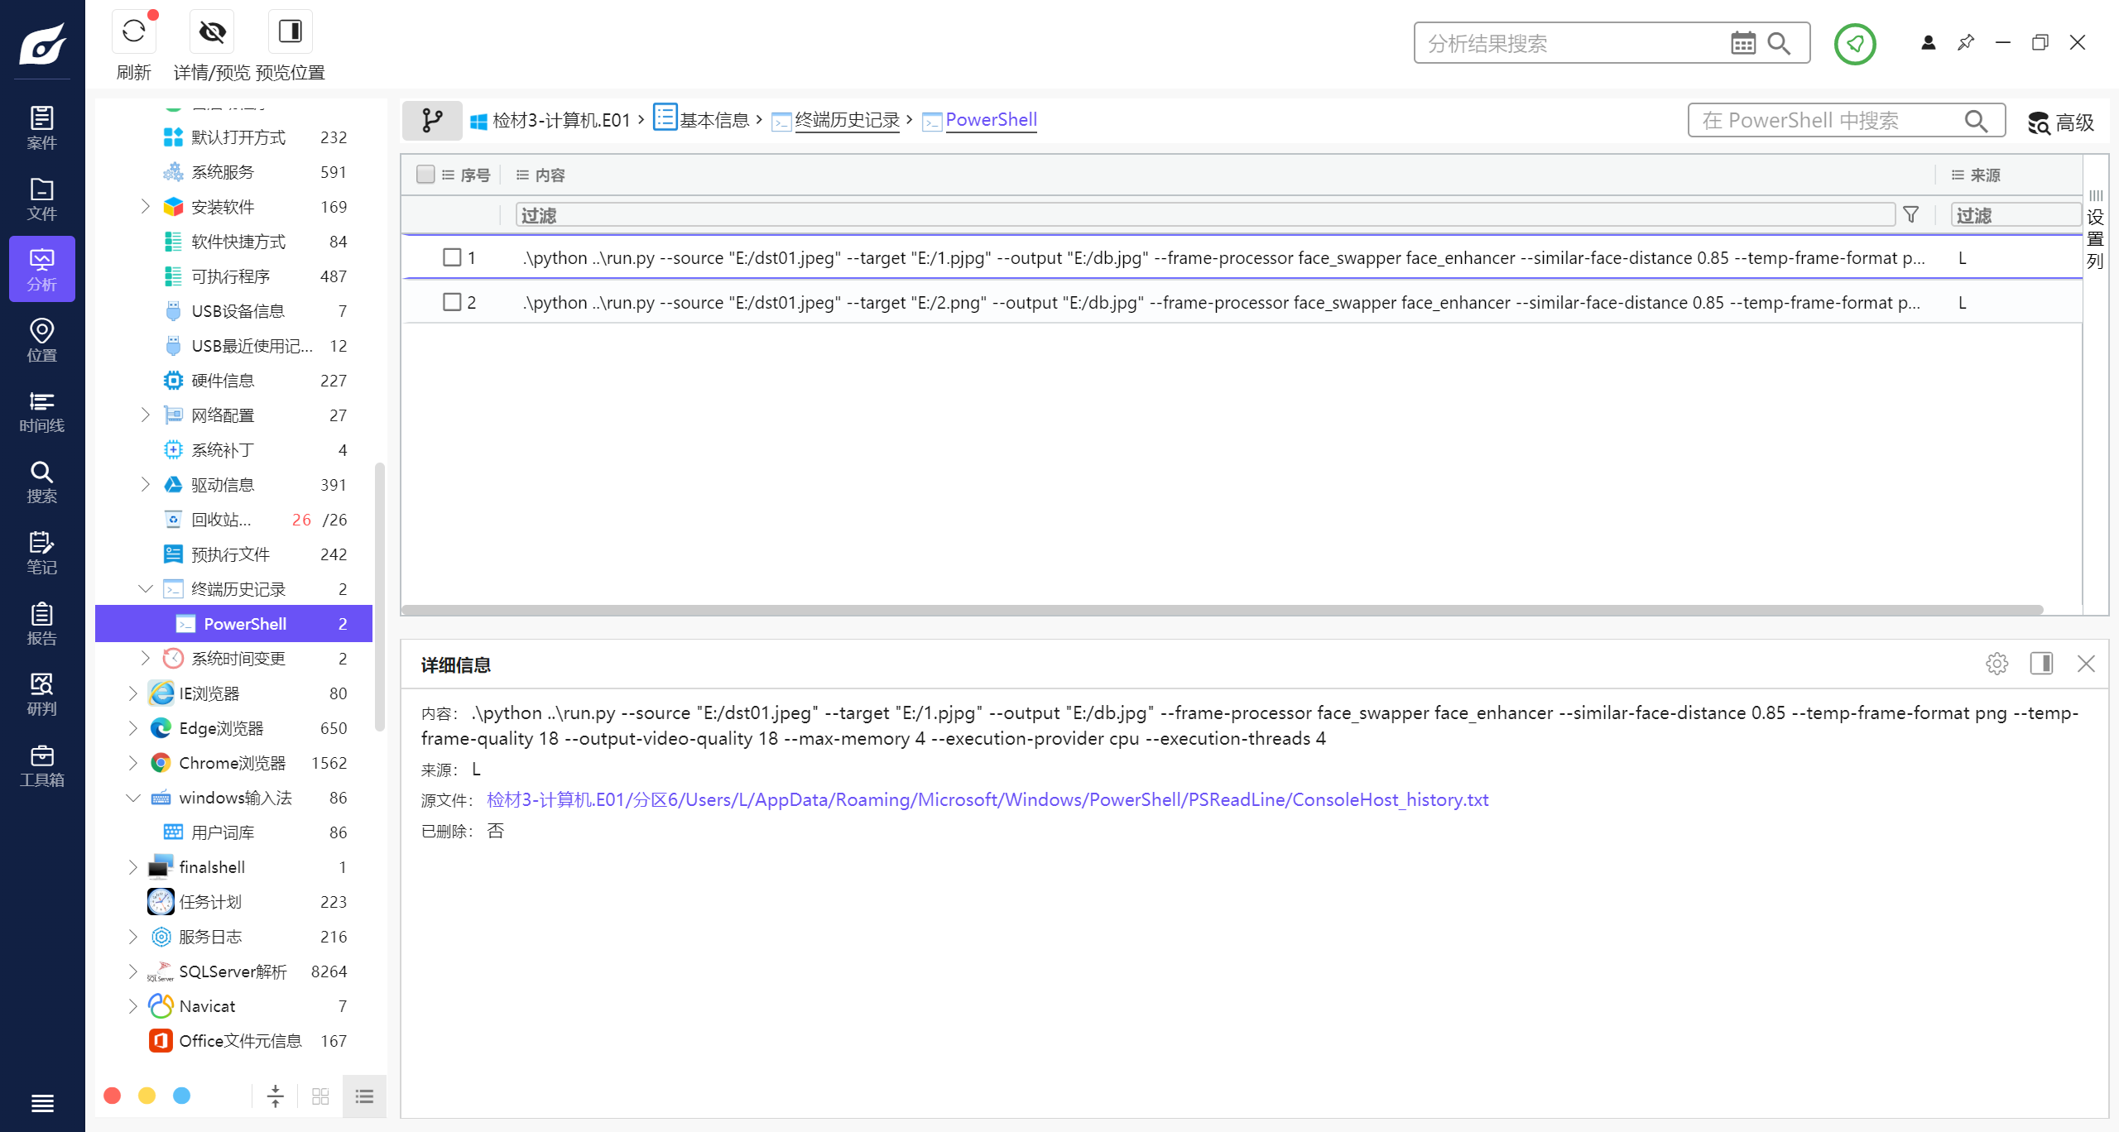
Task: Click the filter funnel icon
Action: [x=1910, y=215]
